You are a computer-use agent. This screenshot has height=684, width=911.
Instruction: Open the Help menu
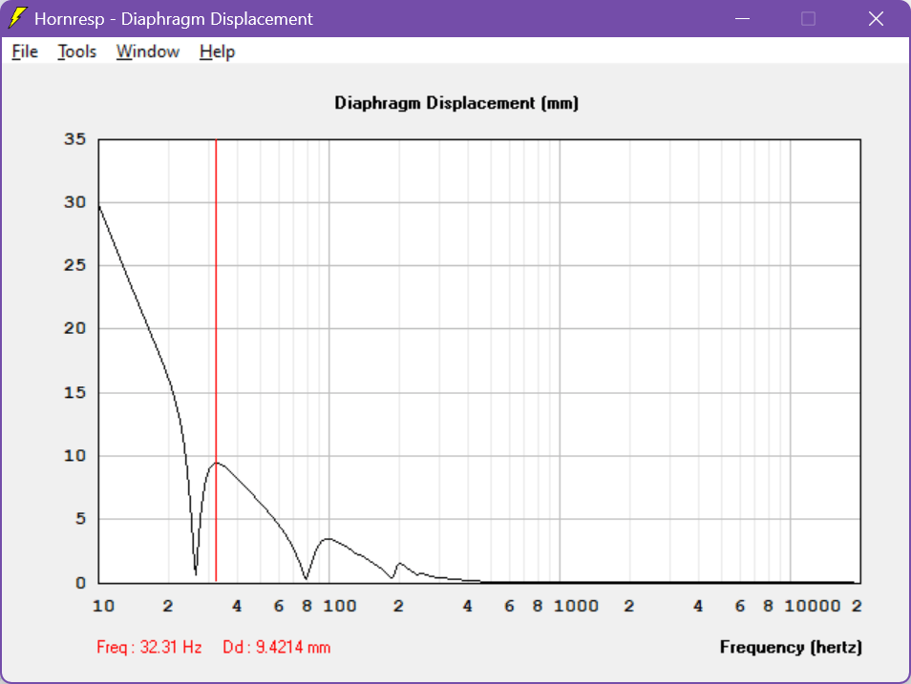[218, 52]
